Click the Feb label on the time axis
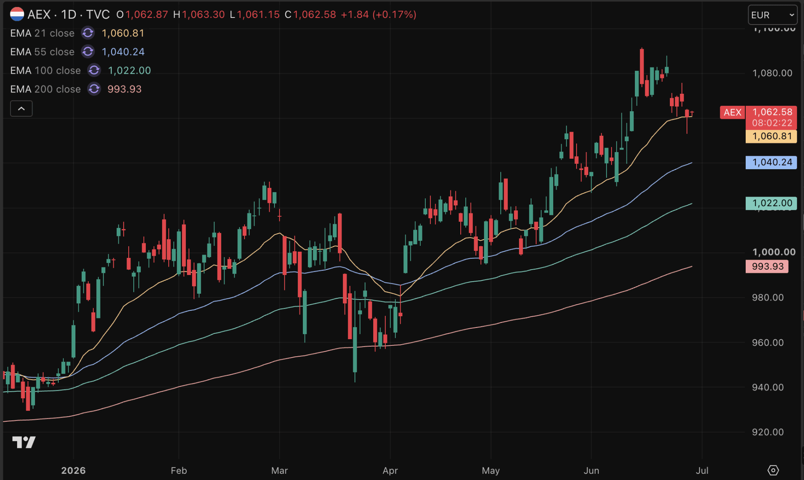The width and height of the screenshot is (804, 480). [x=179, y=471]
